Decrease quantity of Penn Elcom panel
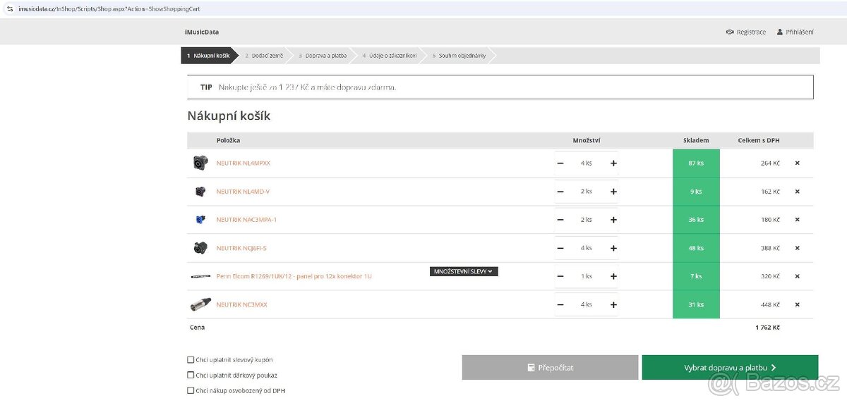The image size is (847, 403). point(560,276)
